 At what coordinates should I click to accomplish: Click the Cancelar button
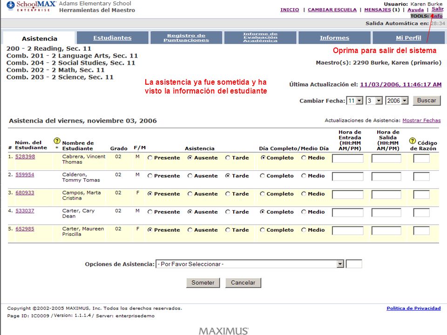point(243,282)
